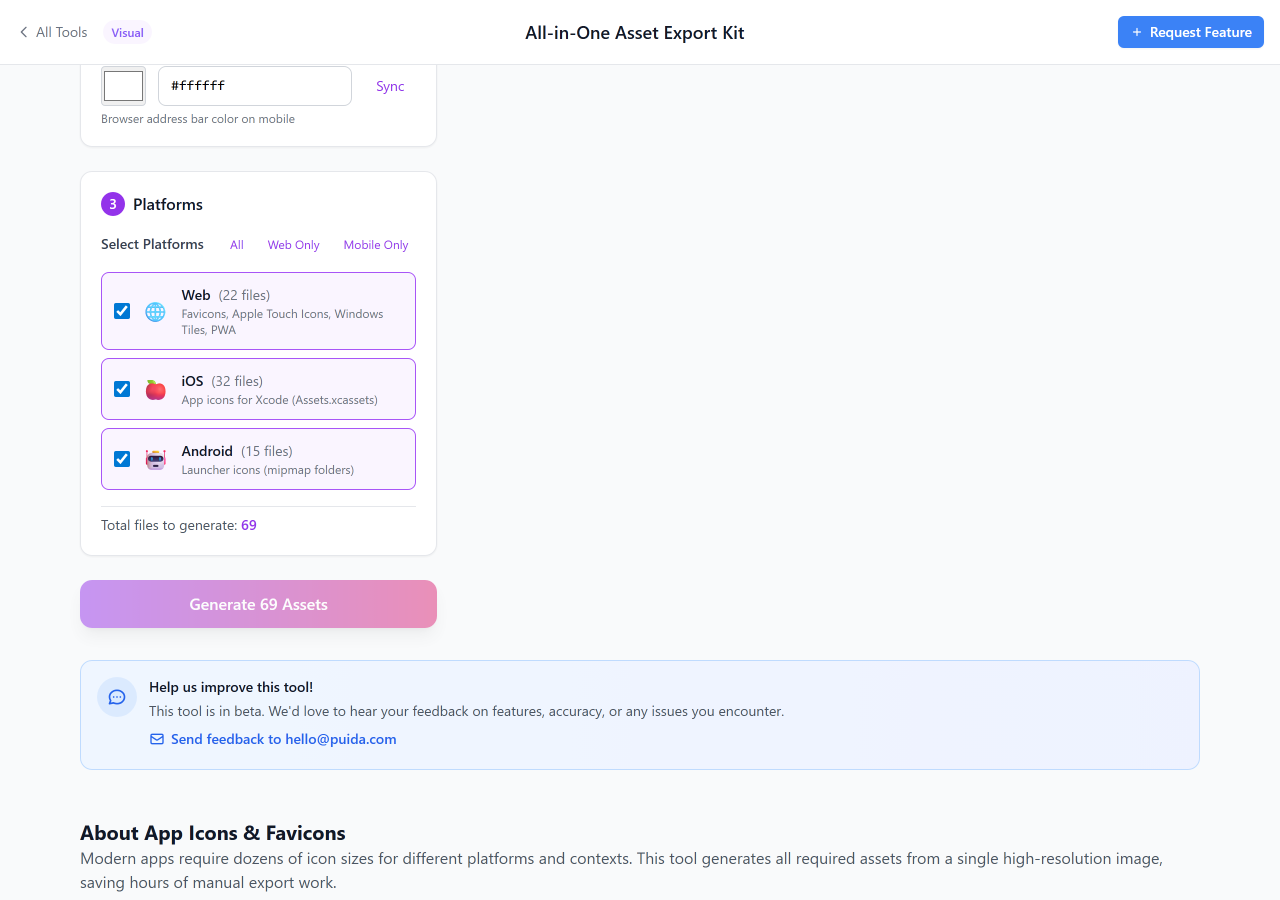Select the Web Only filter

click(293, 245)
